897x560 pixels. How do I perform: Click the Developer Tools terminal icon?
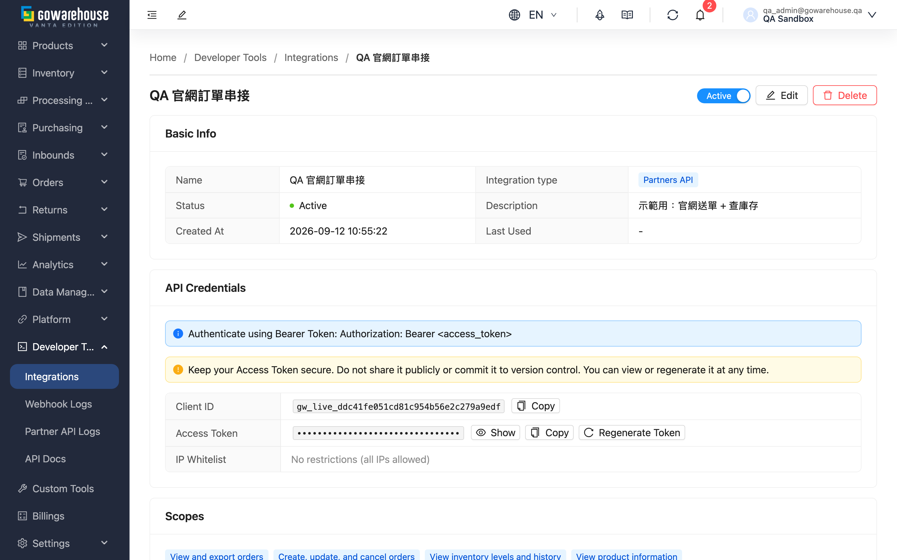pyautogui.click(x=22, y=347)
